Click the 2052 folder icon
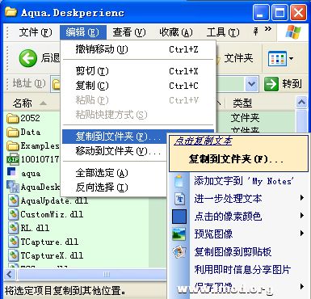The height and width of the screenshot is (299, 311). [12, 118]
